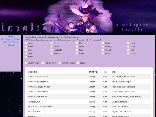Image resolution: width=156 pixels, height=117 pixels.
Task: Check the Arthur character checkbox
Action: 26,43
